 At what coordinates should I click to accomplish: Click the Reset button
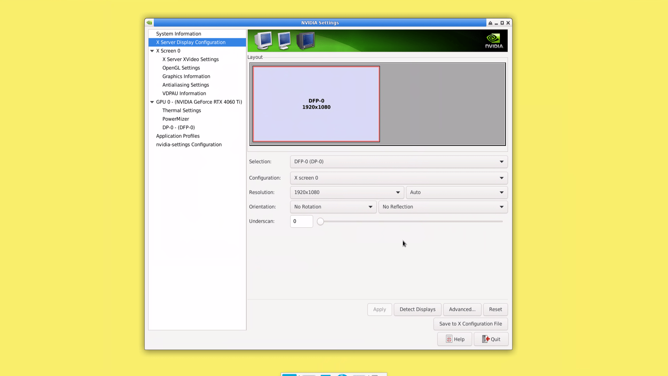(495, 310)
